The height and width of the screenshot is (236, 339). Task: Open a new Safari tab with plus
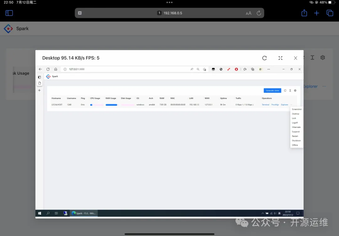pyautogui.click(x=317, y=13)
